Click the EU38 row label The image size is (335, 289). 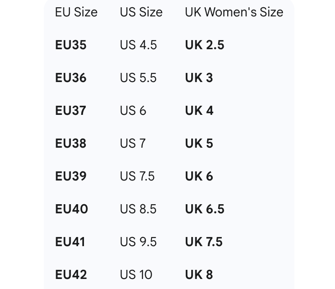[71, 144]
